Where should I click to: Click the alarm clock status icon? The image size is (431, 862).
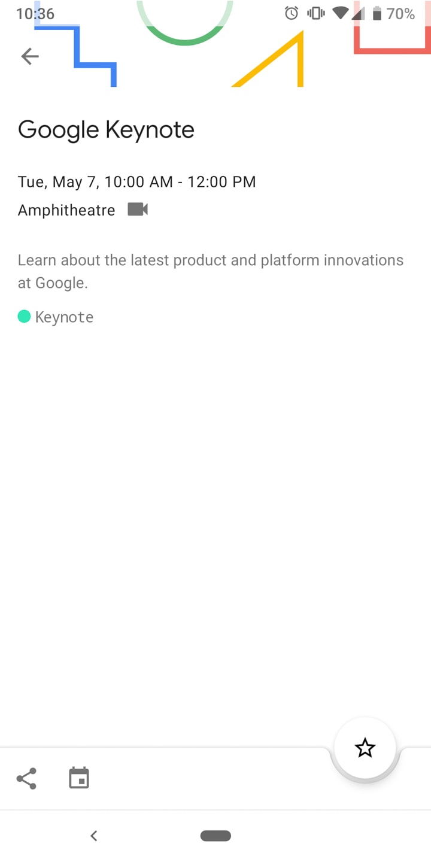coord(292,13)
